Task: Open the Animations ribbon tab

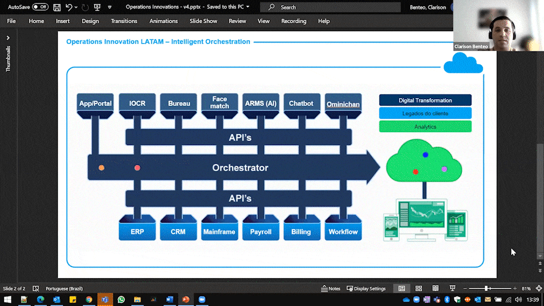Action: pyautogui.click(x=163, y=21)
